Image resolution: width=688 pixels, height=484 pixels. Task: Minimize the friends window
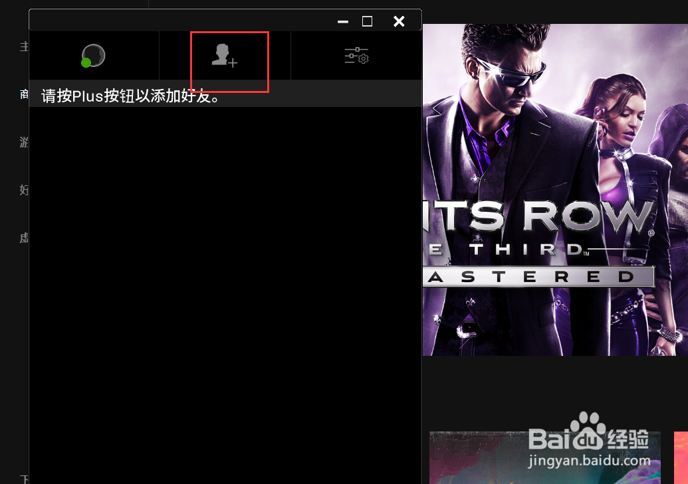pos(343,21)
